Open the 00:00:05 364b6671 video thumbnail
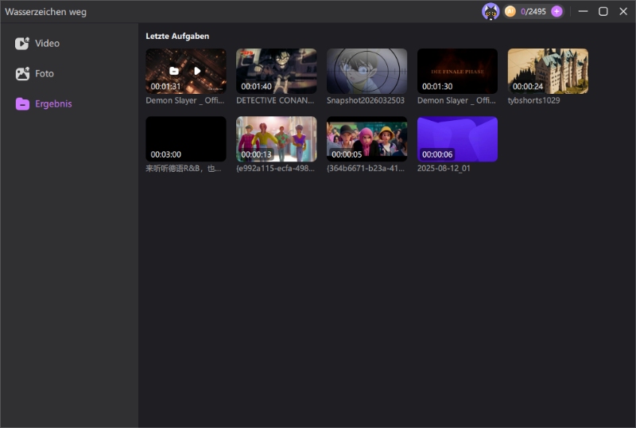The width and height of the screenshot is (636, 428). (x=366, y=139)
